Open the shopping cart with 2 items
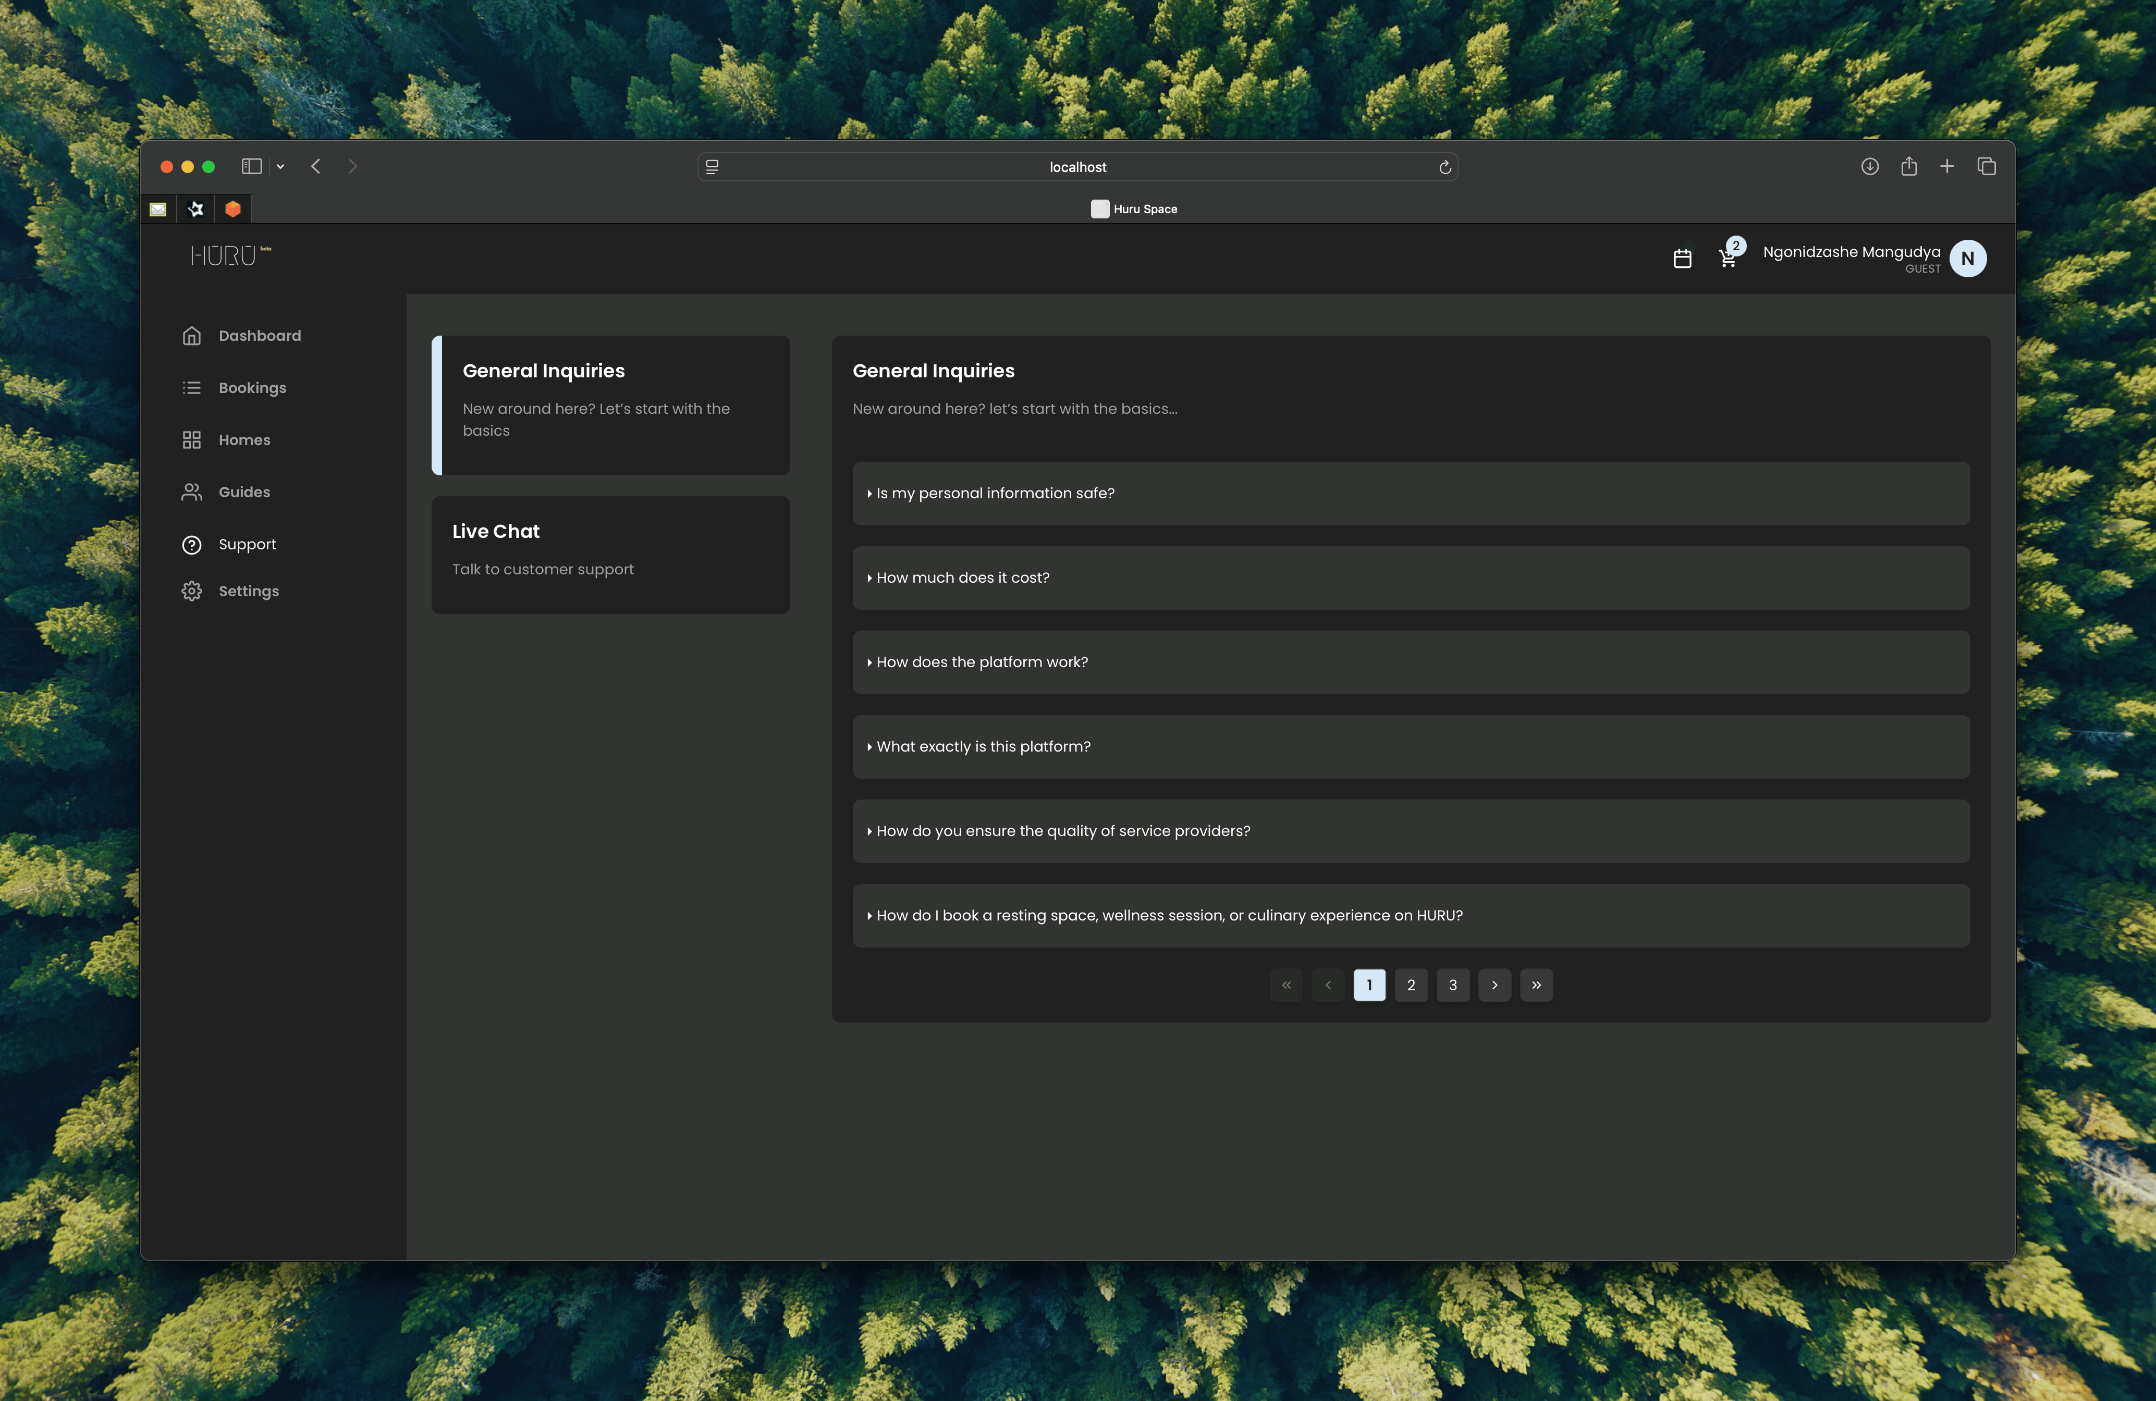This screenshot has width=2156, height=1401. click(1726, 259)
